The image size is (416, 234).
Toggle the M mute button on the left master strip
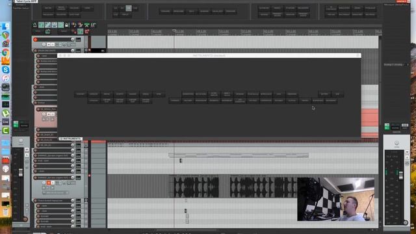pyautogui.click(x=27, y=149)
